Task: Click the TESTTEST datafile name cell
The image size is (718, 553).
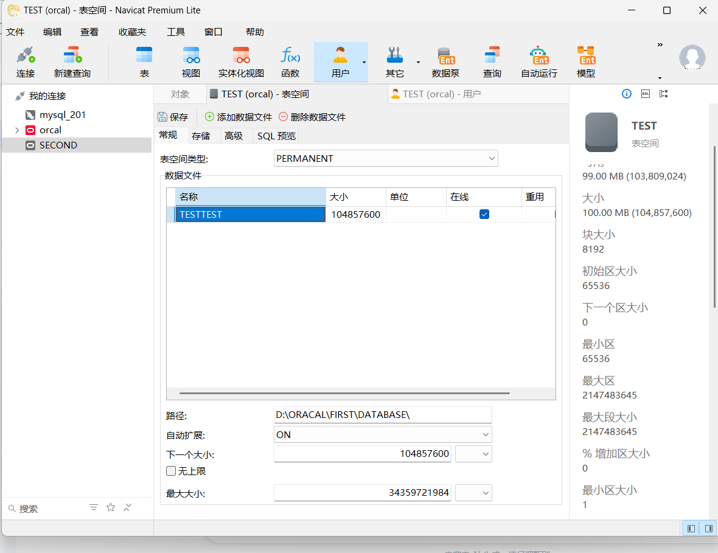Action: [x=251, y=214]
